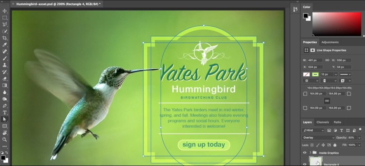Select the Brush tool
This screenshot has height=166, width=365.
click(x=5, y=58)
